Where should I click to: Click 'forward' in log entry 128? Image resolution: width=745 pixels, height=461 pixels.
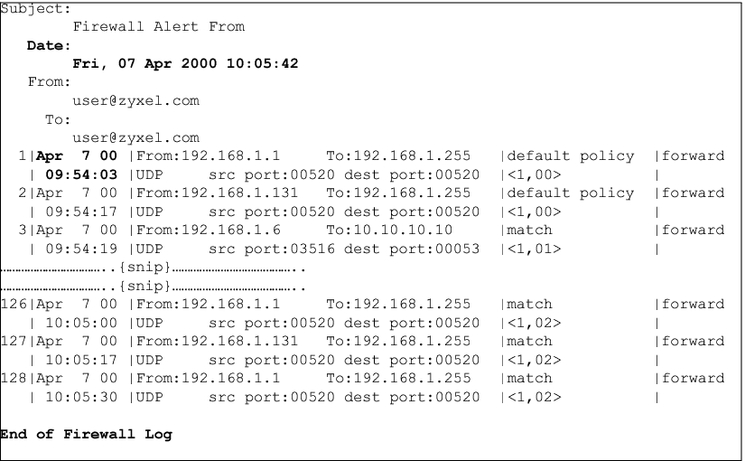[693, 379]
